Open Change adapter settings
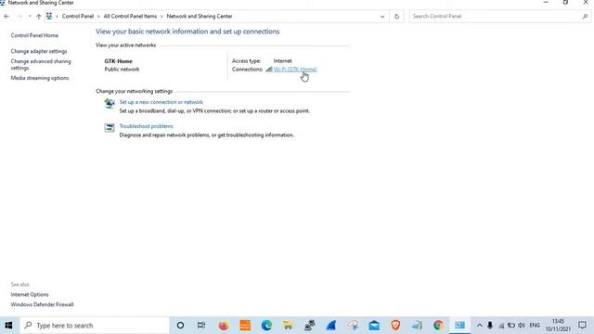594x334 pixels. [39, 51]
